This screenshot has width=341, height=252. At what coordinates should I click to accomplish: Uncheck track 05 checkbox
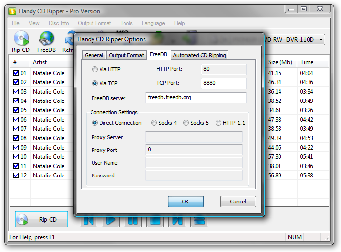(16, 110)
